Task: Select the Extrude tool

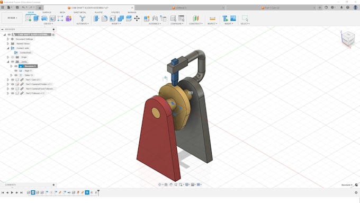Action: tap(37, 19)
